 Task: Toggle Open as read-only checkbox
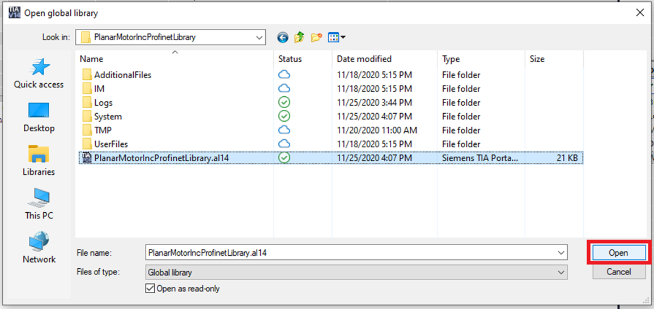tap(150, 289)
